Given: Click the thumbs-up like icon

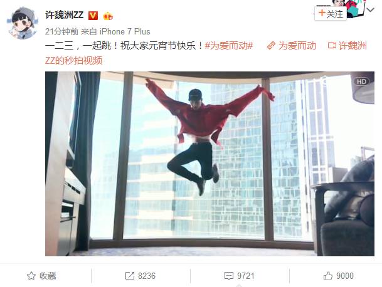Looking at the screenshot, I should 328,276.
